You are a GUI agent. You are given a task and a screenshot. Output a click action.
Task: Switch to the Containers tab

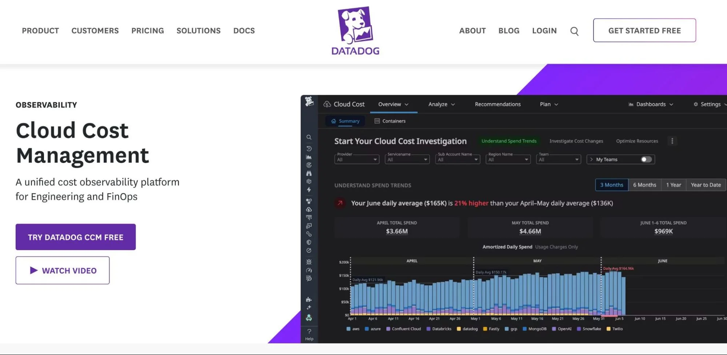tap(390, 121)
